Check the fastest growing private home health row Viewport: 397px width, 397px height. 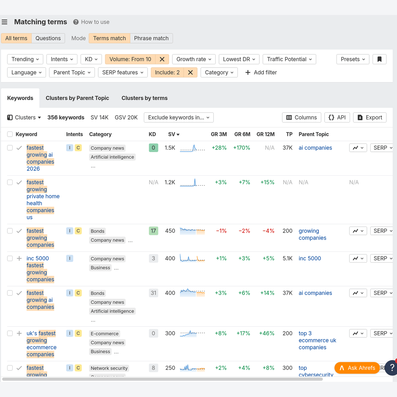[10, 182]
